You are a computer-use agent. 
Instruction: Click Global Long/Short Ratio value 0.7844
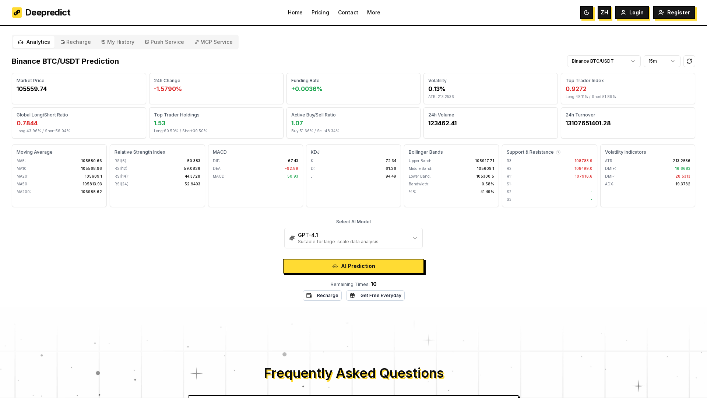(x=27, y=123)
